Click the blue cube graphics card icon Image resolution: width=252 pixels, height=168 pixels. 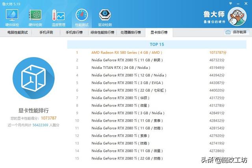click(33, 78)
